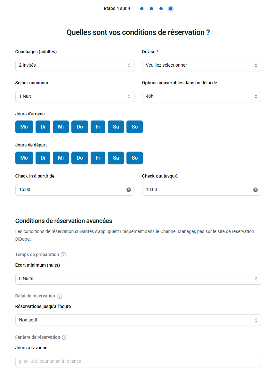Toggle Mo in Jours d'arrivée
Viewport: 275px width, 374px height.
point(24,127)
